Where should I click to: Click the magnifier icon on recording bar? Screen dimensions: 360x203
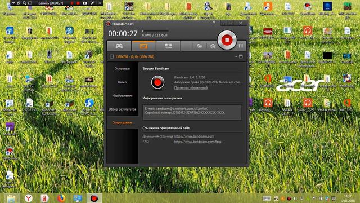tap(24, 3)
